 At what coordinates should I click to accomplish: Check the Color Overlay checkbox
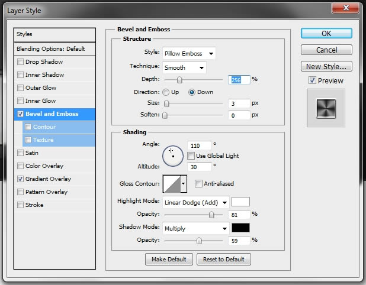[x=21, y=166]
